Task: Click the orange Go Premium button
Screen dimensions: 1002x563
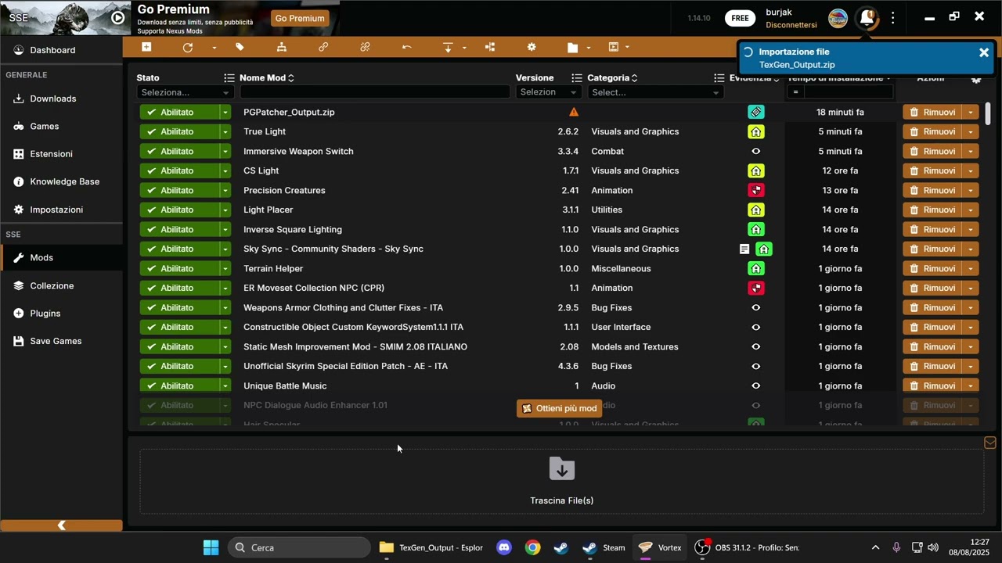Action: 300,18
